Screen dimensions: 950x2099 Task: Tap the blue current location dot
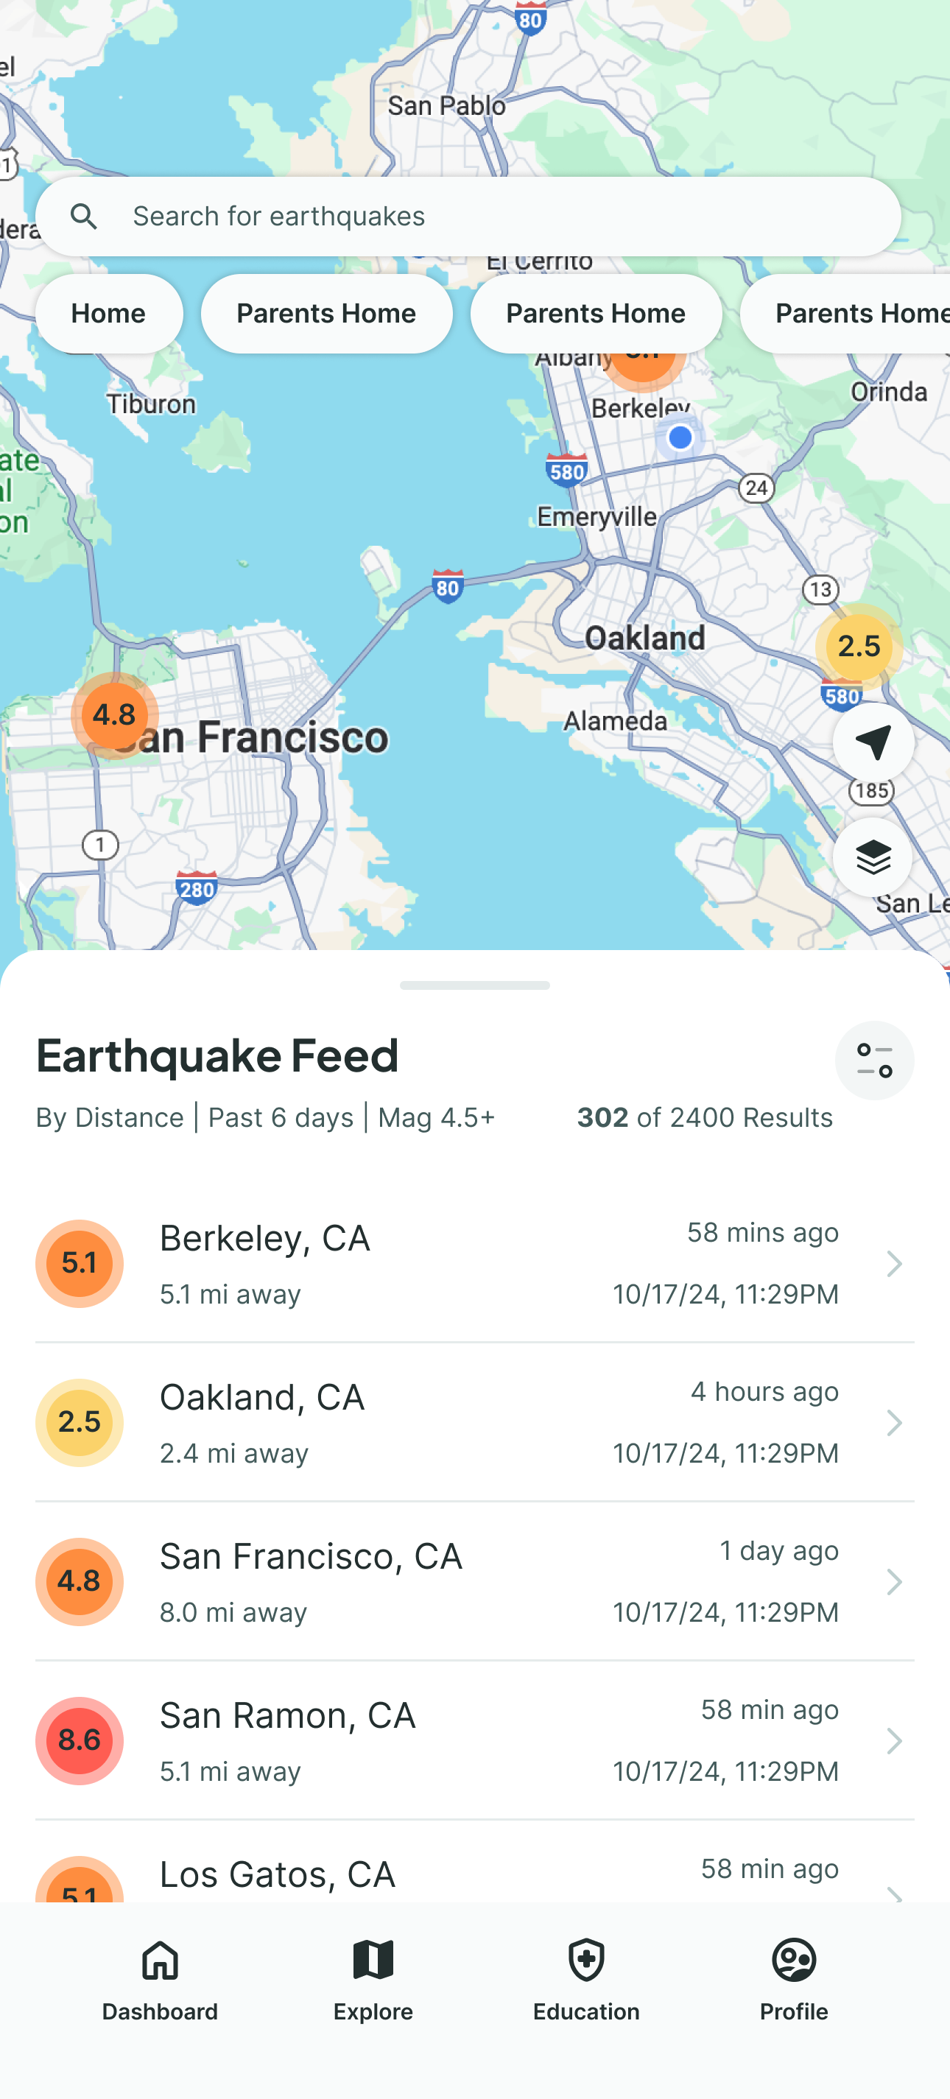[680, 437]
